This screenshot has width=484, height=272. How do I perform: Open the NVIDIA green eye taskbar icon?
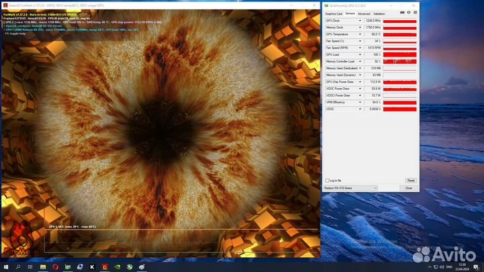pos(117,267)
